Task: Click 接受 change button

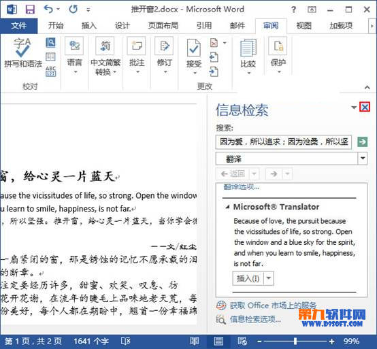Action: coord(194,53)
